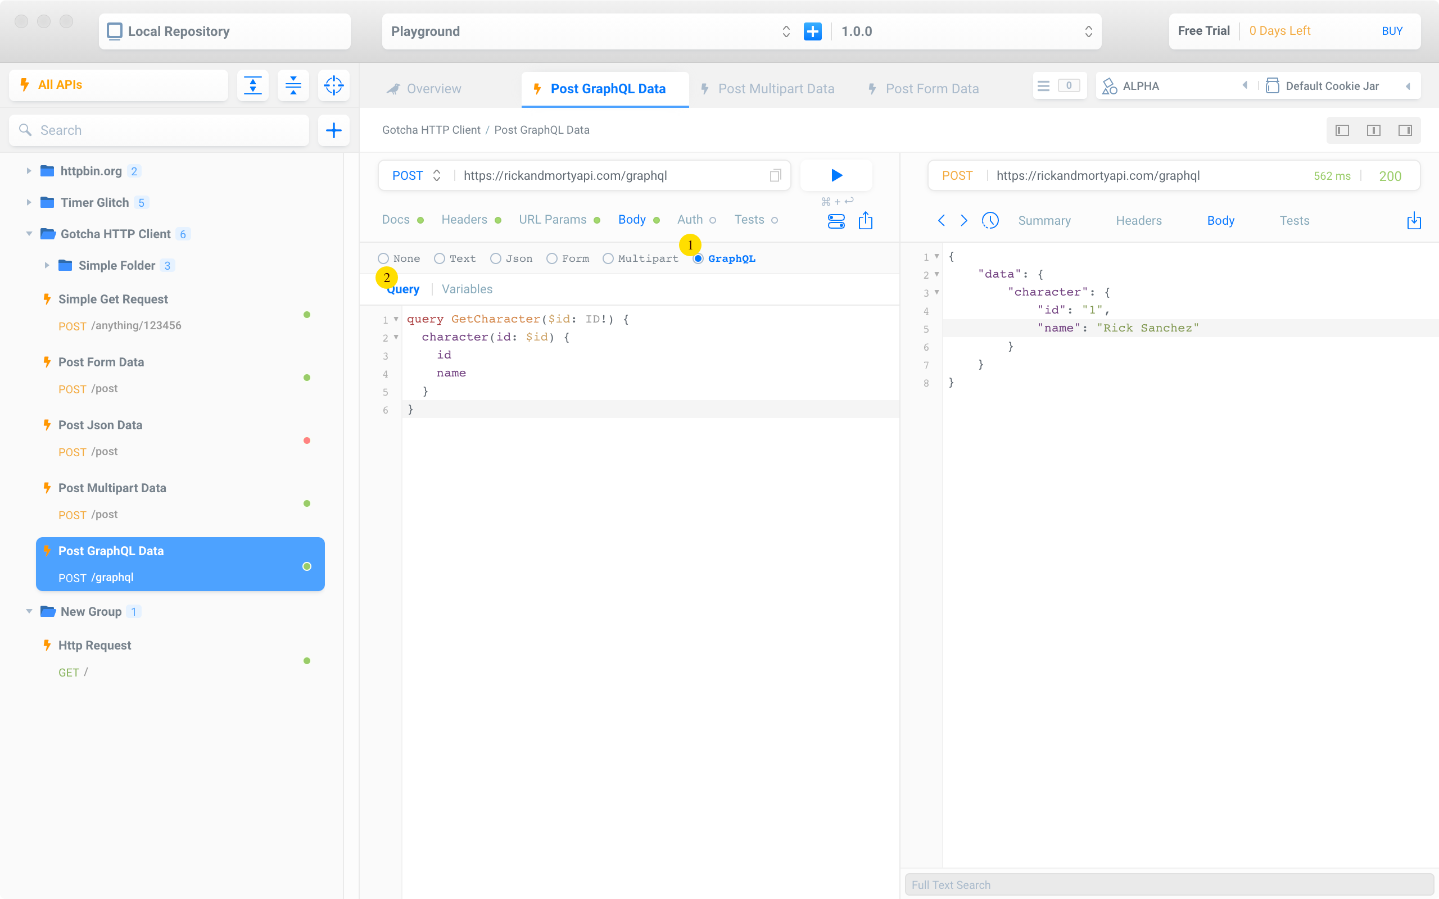Click the request settings toggles icon
1439x899 pixels.
click(836, 221)
